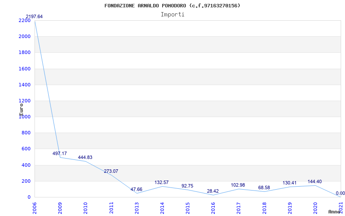This screenshot has width=345, height=216.
Task: Click the data label 144.40
Action: [315, 181]
